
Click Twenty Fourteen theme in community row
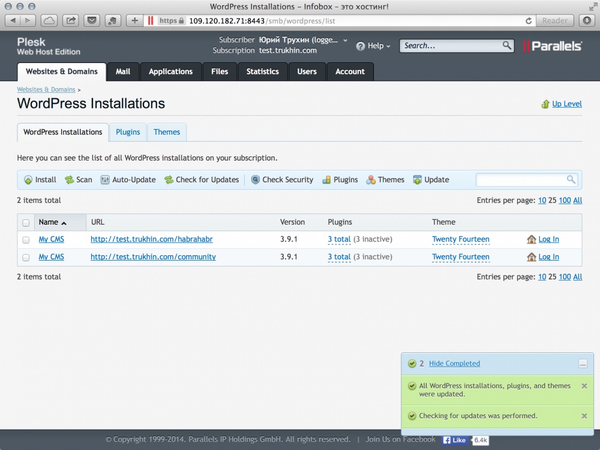(461, 257)
